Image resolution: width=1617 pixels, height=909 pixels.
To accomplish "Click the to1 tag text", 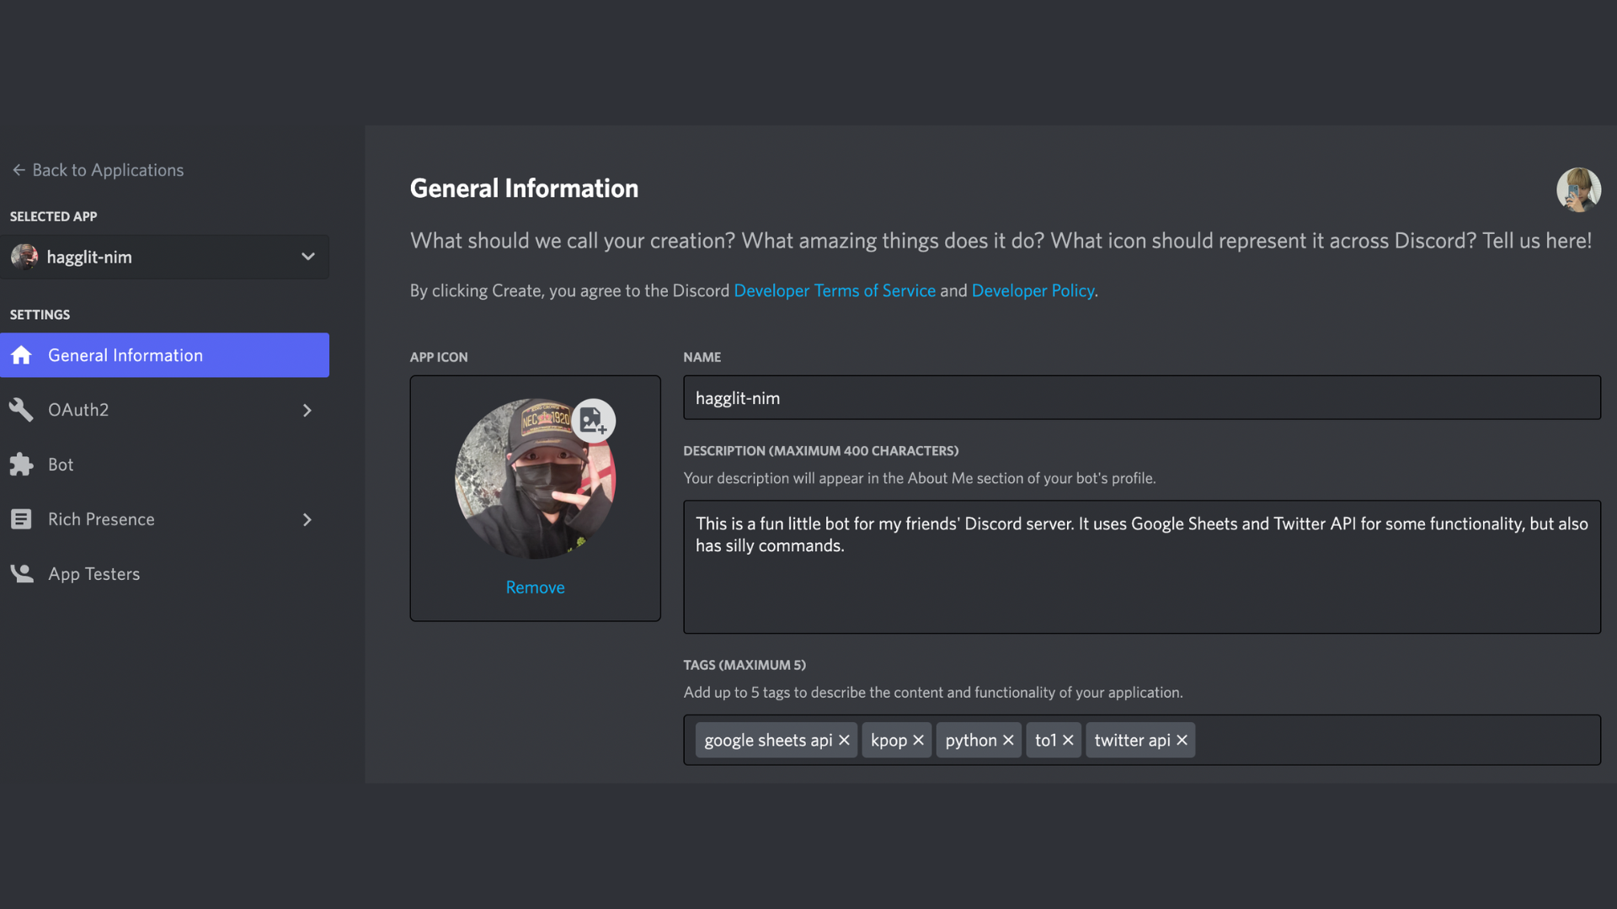I will (1045, 741).
